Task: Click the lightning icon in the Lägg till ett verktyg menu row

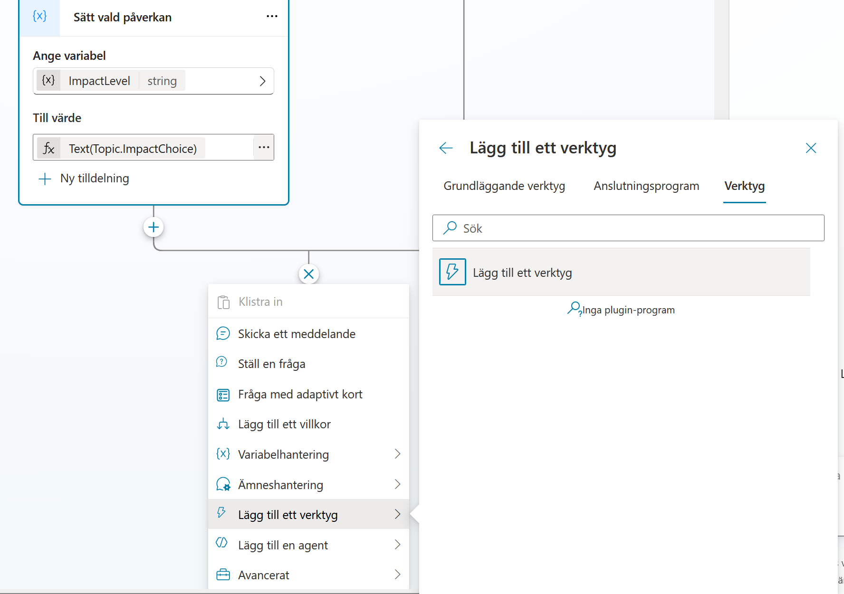Action: (221, 512)
